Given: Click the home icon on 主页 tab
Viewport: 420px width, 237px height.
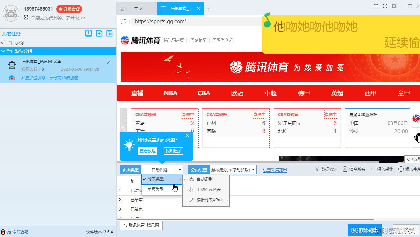Looking at the screenshot, I should click(123, 9).
